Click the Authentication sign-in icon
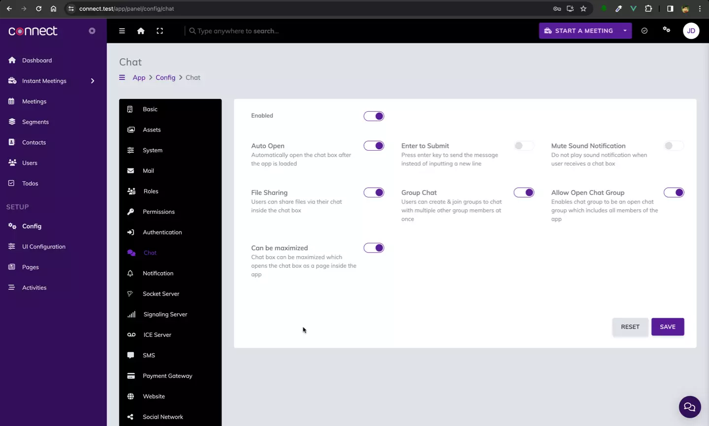Image resolution: width=709 pixels, height=426 pixels. [130, 232]
